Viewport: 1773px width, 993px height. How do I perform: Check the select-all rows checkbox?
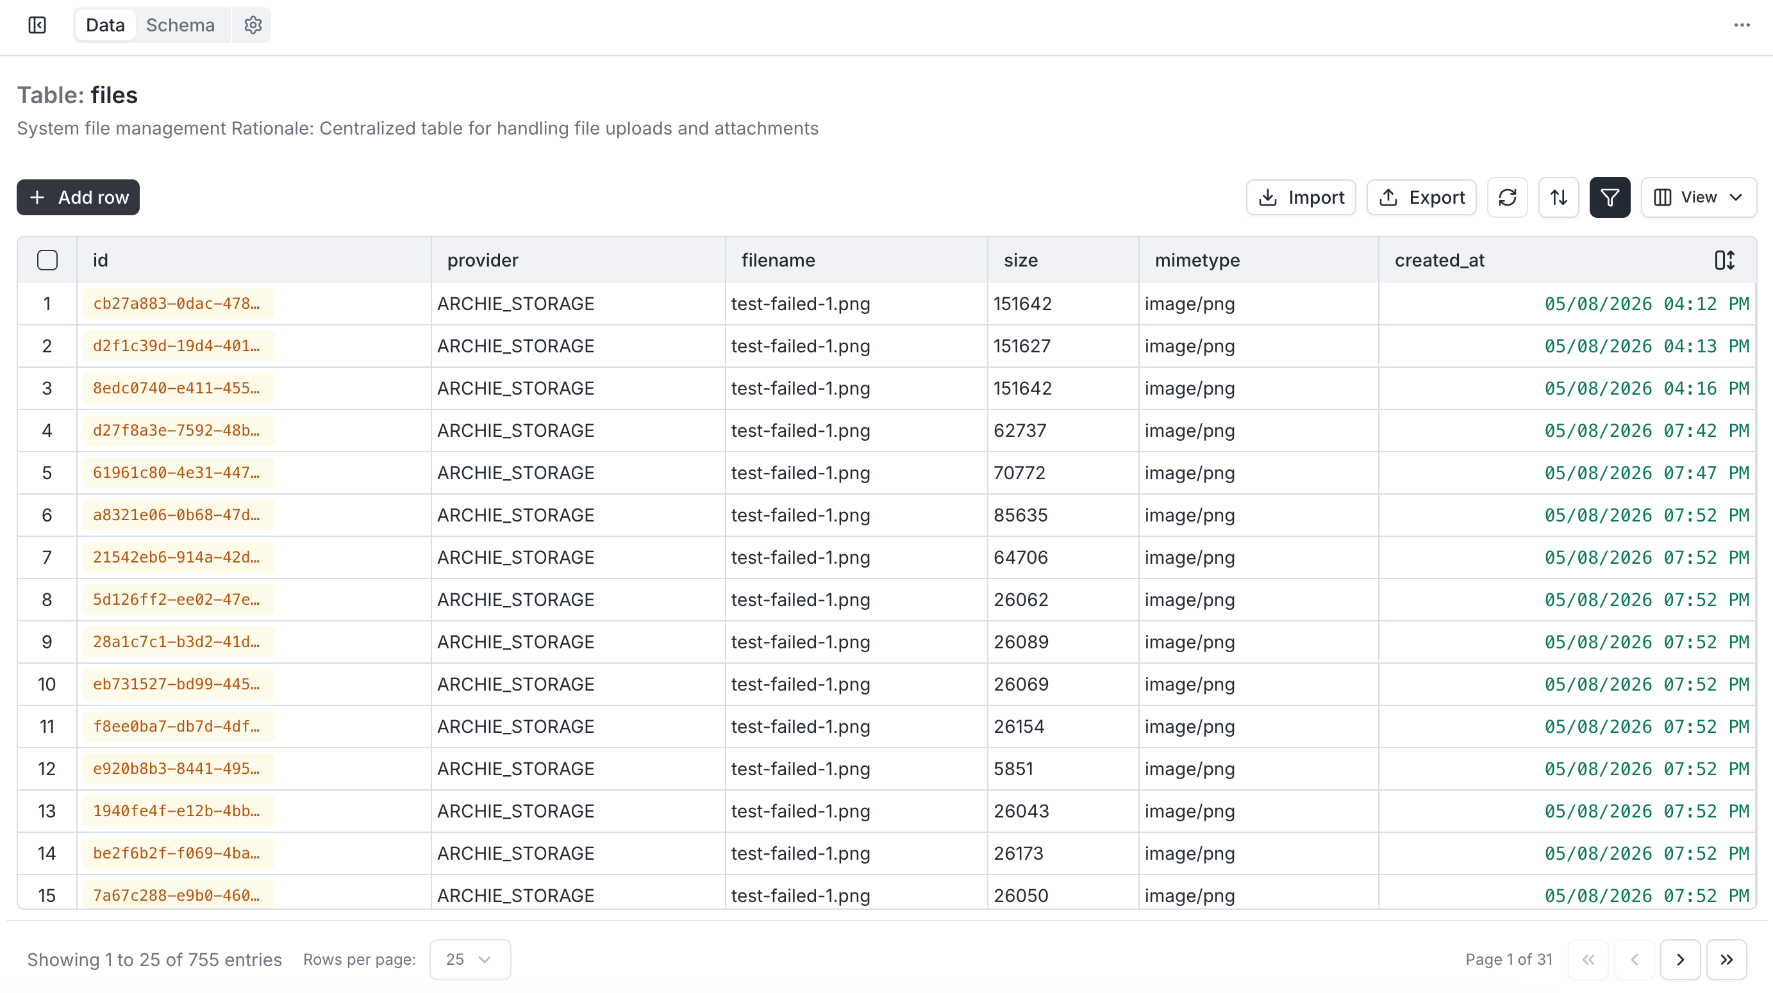pos(47,261)
